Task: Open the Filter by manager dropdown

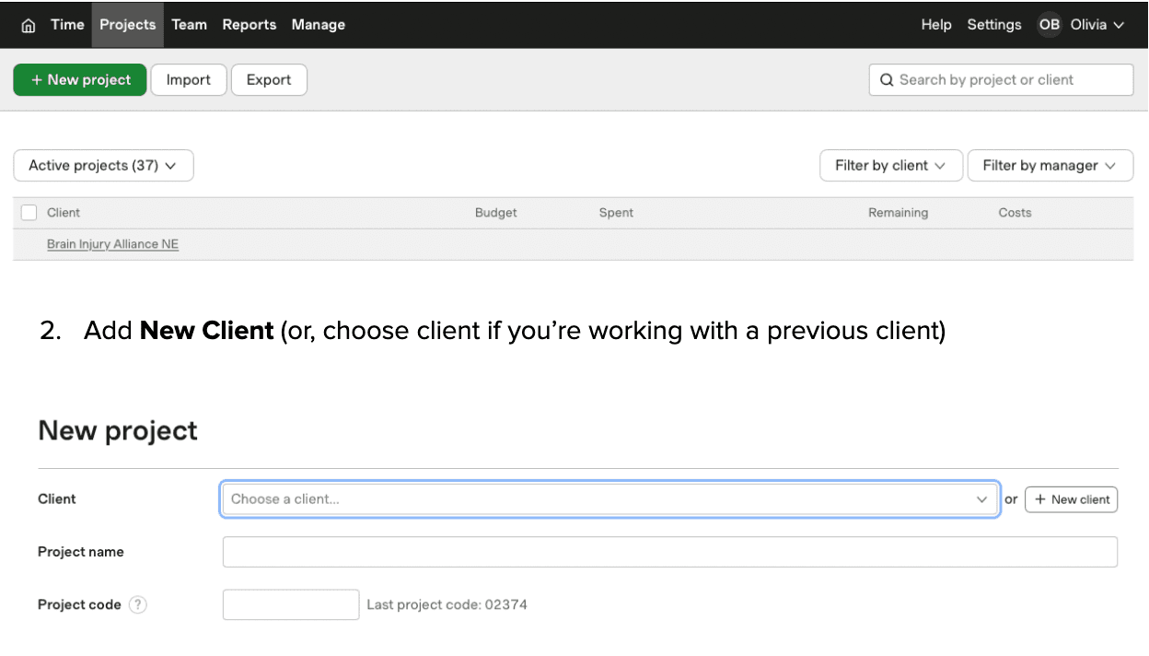Action: coord(1050,166)
